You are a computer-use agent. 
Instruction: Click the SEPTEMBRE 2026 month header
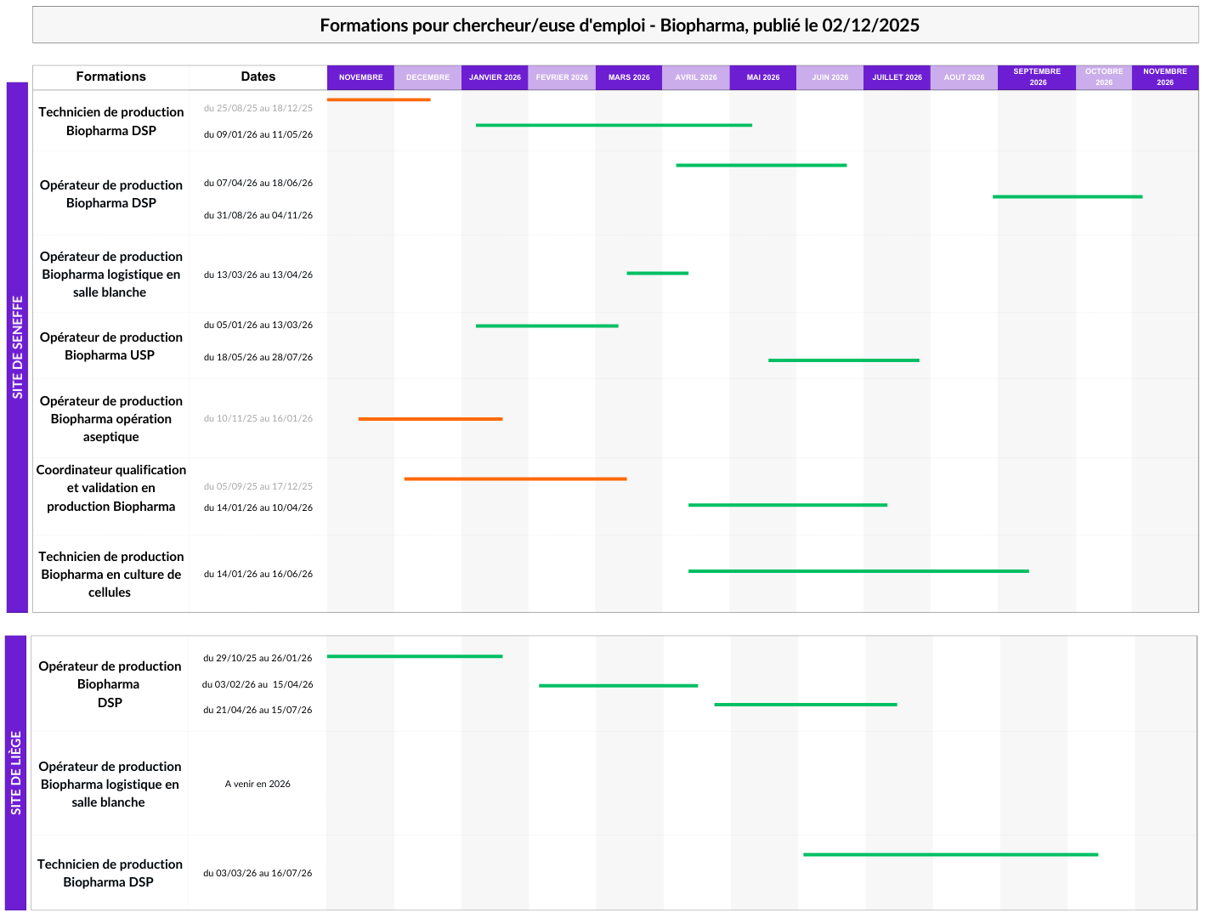tap(1037, 77)
